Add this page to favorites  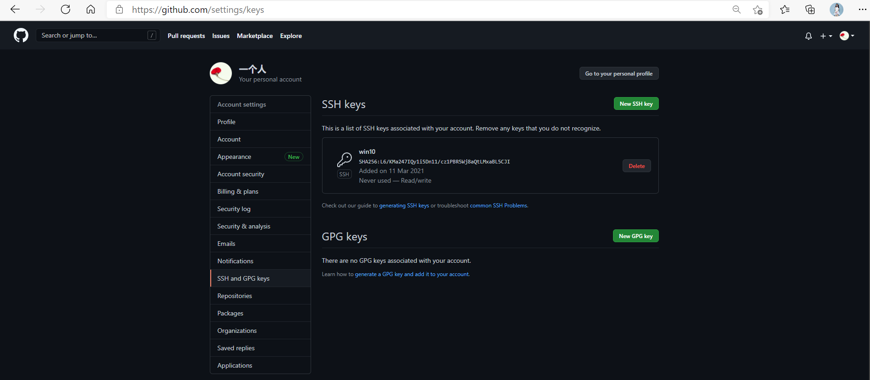[757, 10]
